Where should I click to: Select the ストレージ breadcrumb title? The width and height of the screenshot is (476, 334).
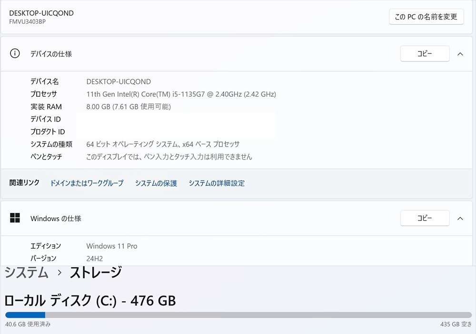pos(96,273)
